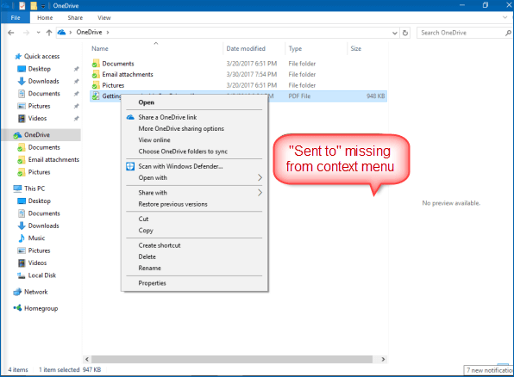Open the File tab
Image resolution: width=514 pixels, height=377 pixels.
16,18
